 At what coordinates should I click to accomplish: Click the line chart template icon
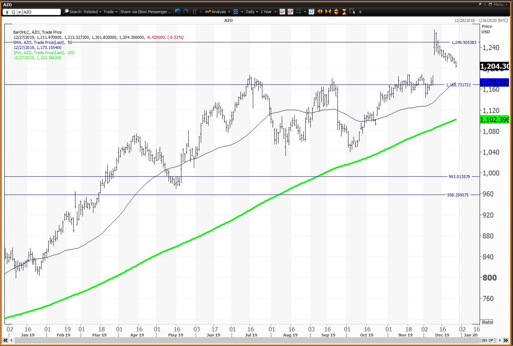282,12
